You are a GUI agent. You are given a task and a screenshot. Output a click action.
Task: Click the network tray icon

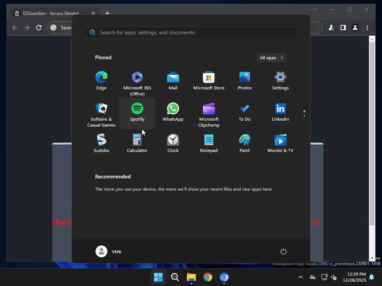click(x=324, y=277)
